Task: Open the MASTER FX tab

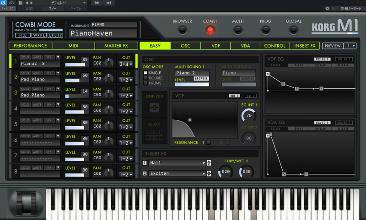Action: click(x=116, y=46)
